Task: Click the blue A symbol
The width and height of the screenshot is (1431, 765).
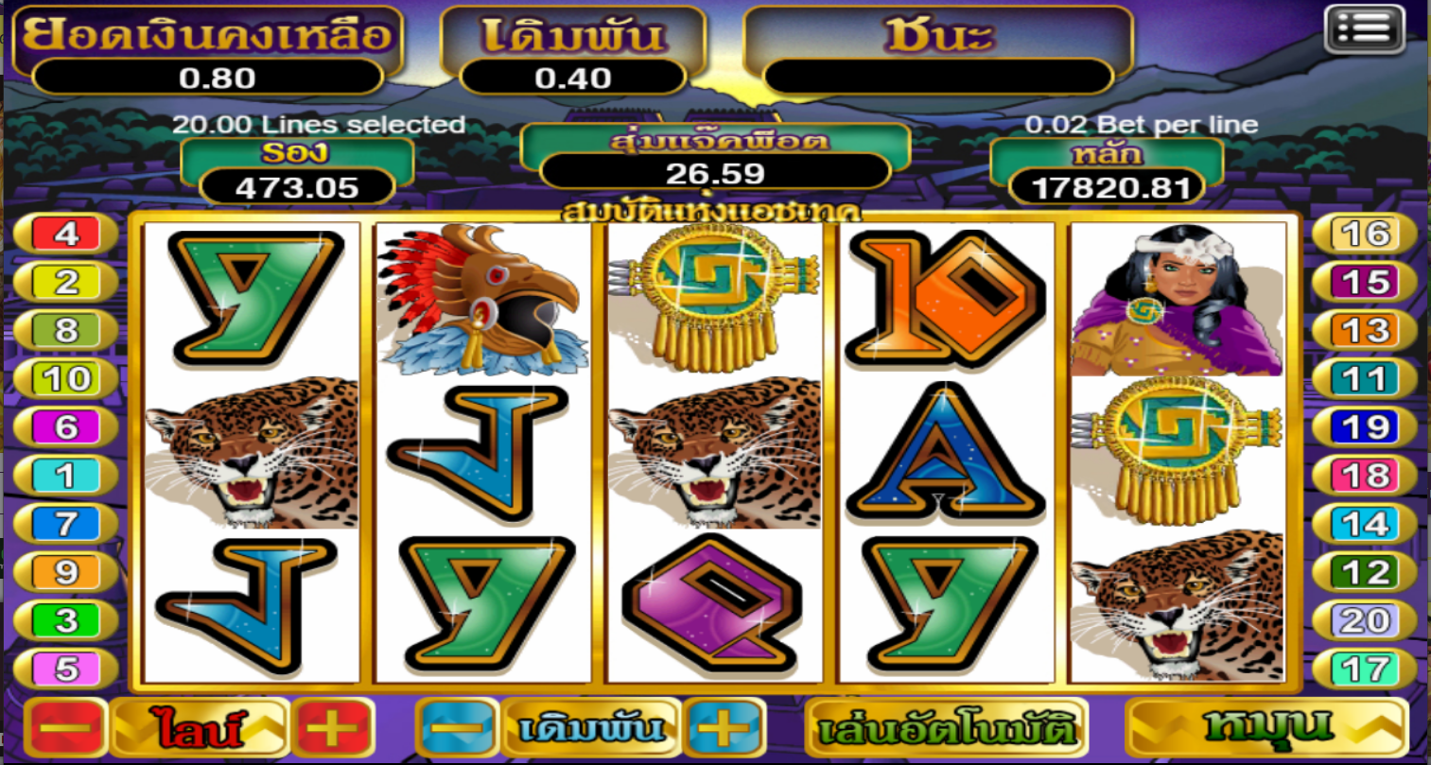Action: pyautogui.click(x=946, y=452)
